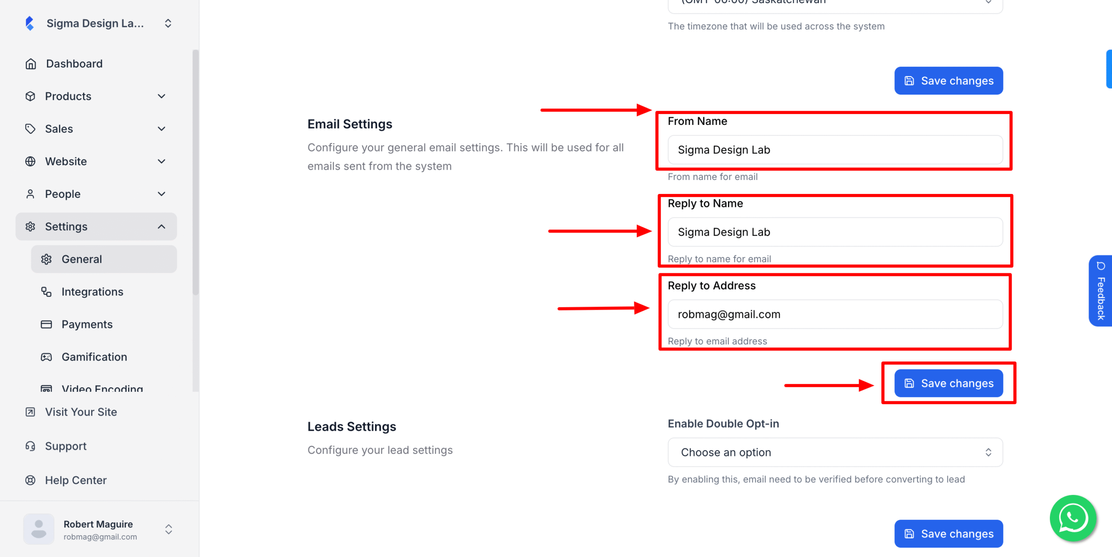Open Integrations settings
The height and width of the screenshot is (557, 1112).
click(92, 292)
